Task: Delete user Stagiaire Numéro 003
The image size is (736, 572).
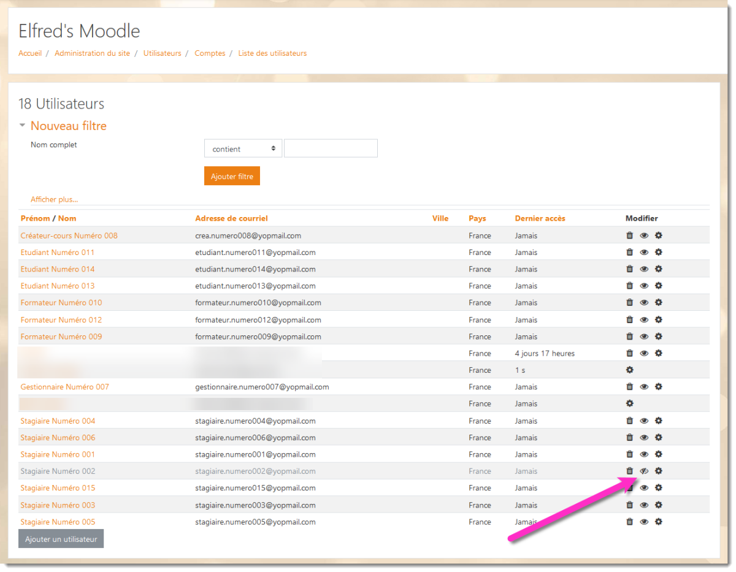Action: point(629,505)
